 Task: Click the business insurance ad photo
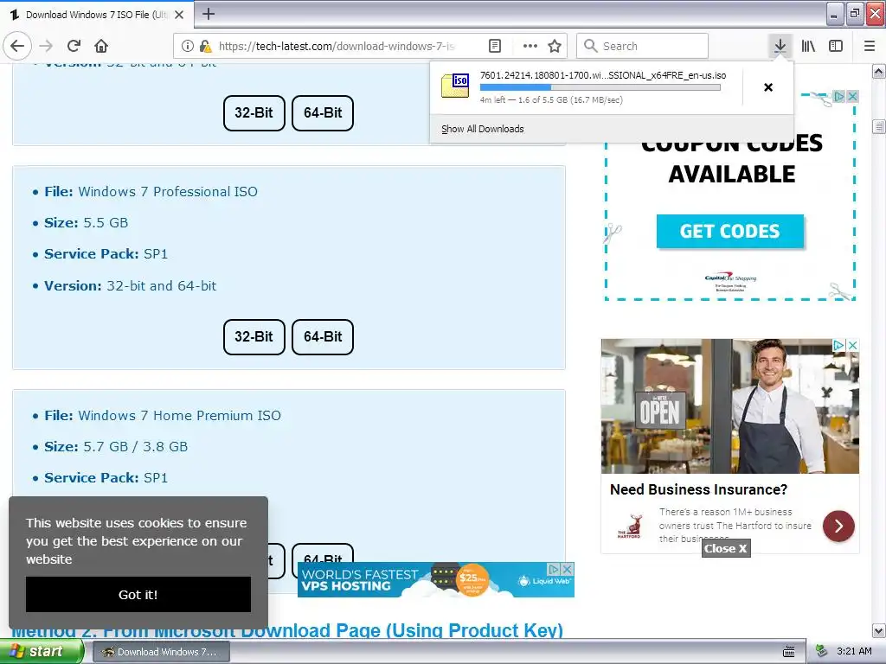tap(730, 406)
